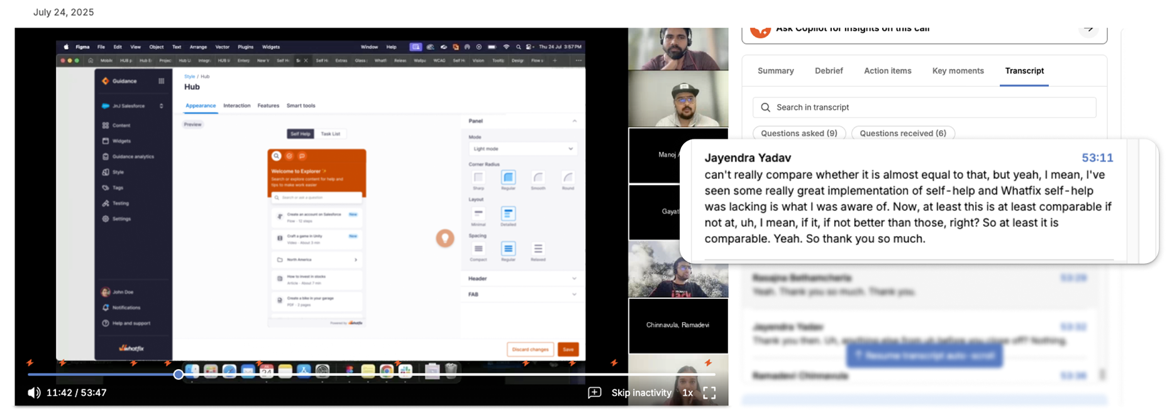Switch the preview to Self Help
The height and width of the screenshot is (410, 1167).
pyautogui.click(x=301, y=134)
